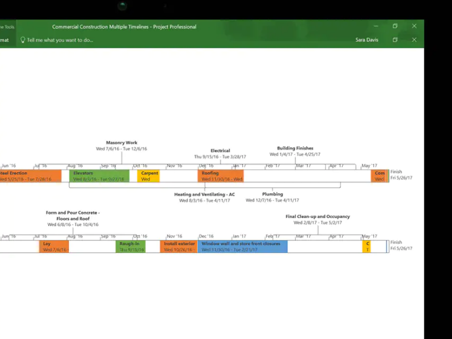Select the Lay orange task bar
The height and width of the screenshot is (339, 452).
54,247
